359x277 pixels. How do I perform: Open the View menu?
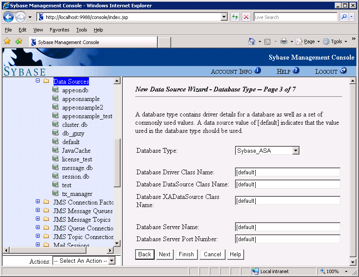point(38,30)
